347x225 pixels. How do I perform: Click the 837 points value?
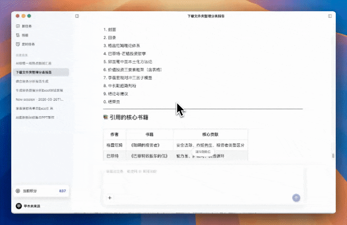point(62,191)
